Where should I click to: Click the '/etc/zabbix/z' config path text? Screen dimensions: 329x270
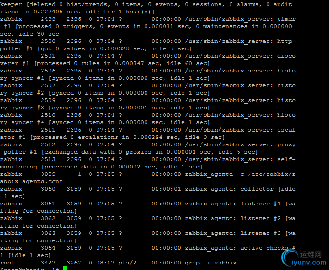[x=272, y=174]
